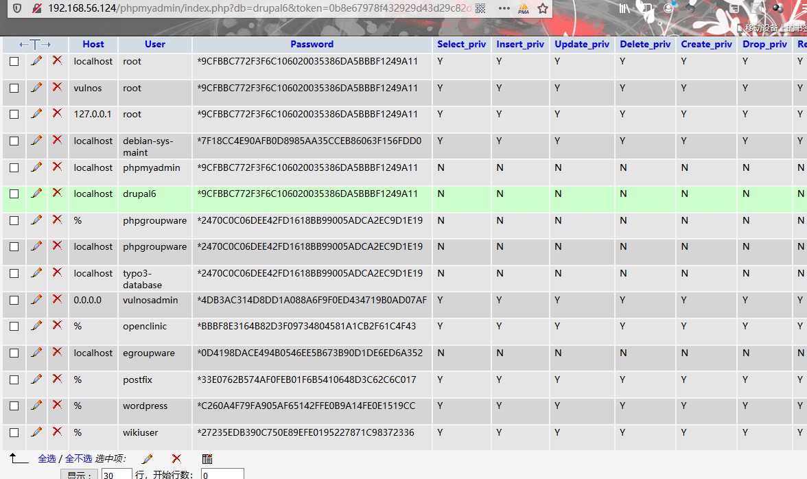This screenshot has width=807, height=479.
Task: Sort by the Delete_priv column header
Action: click(x=645, y=44)
